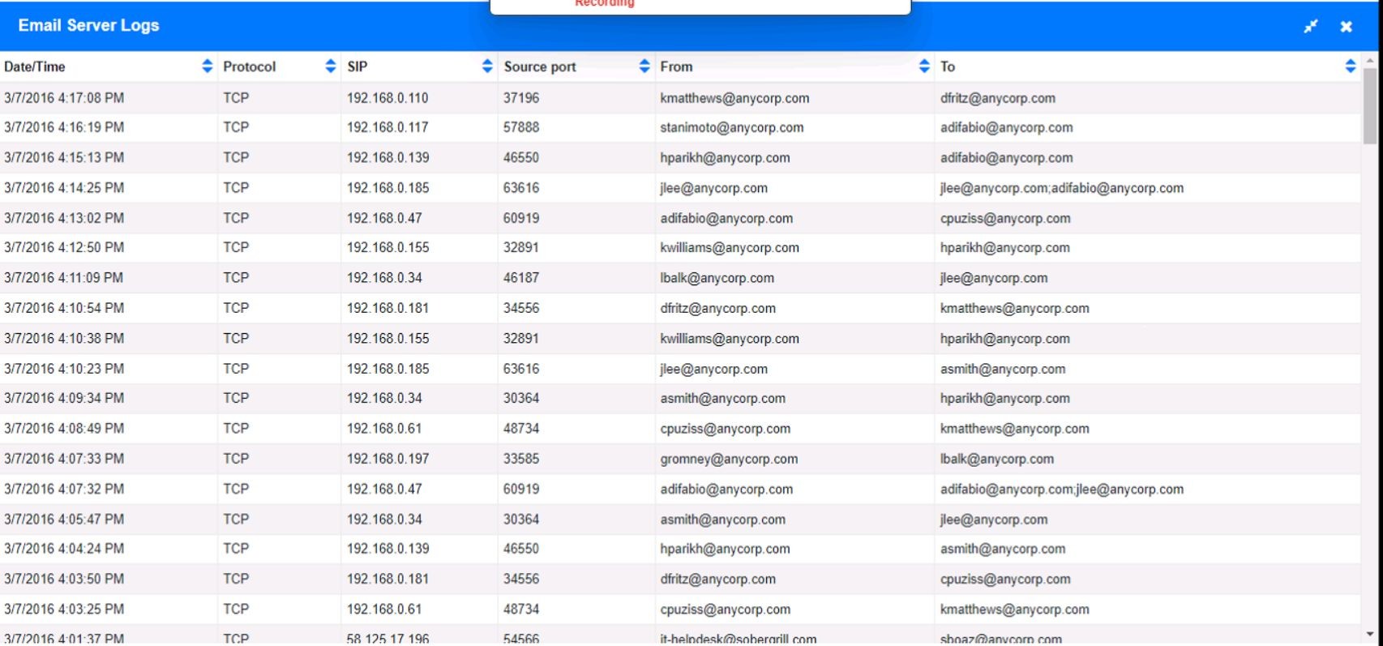Click the To column header label
This screenshot has width=1383, height=646.
(948, 66)
